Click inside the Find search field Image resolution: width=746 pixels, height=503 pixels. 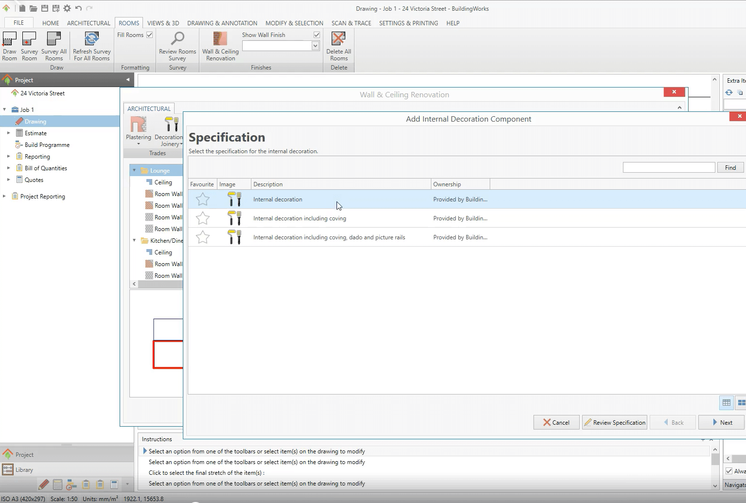669,167
